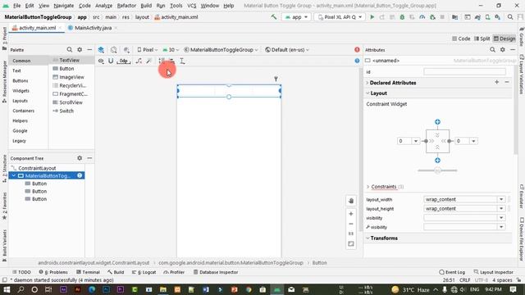Switch to Design view mode
525x295 pixels.
504,39
